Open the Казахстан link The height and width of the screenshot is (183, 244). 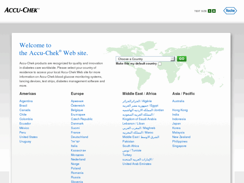click(78, 150)
